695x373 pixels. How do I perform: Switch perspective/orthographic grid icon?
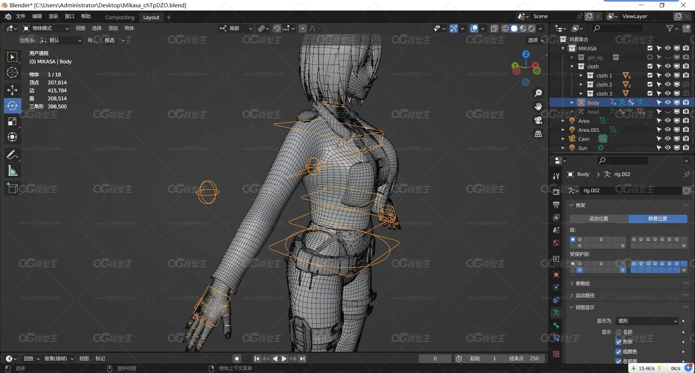coord(539,134)
